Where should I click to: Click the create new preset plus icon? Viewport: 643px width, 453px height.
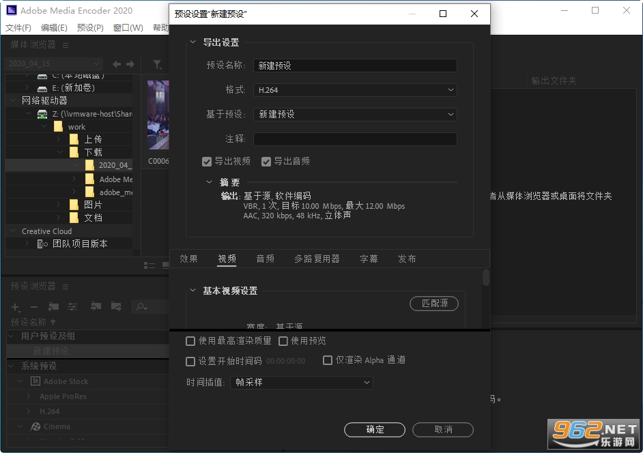[15, 307]
